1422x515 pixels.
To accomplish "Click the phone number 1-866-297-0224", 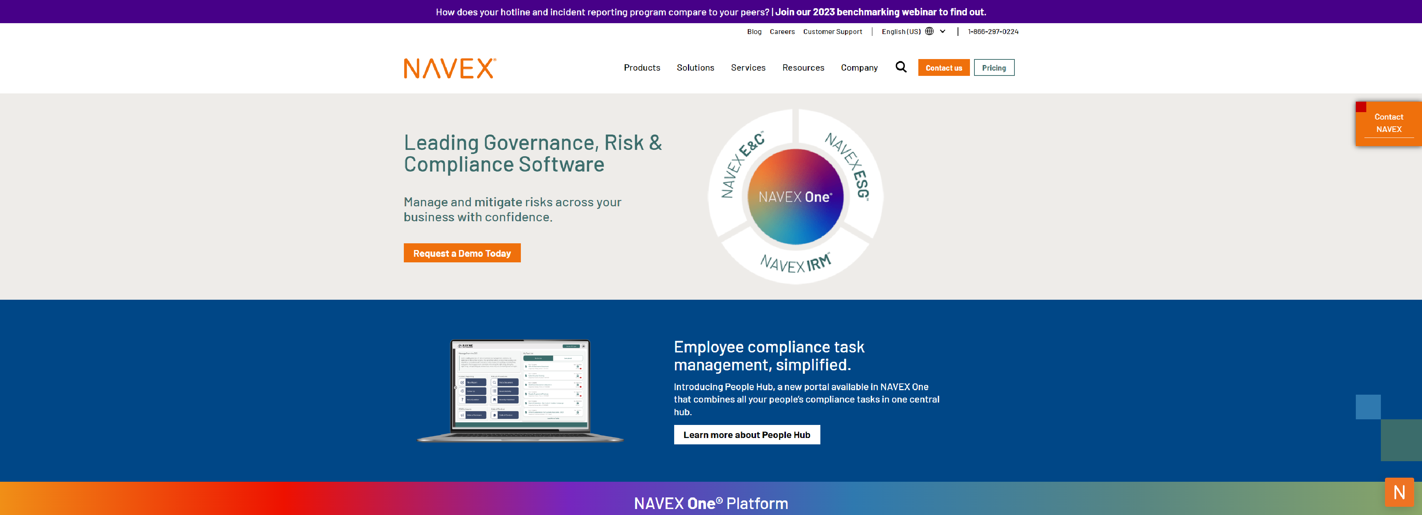I will [x=993, y=31].
